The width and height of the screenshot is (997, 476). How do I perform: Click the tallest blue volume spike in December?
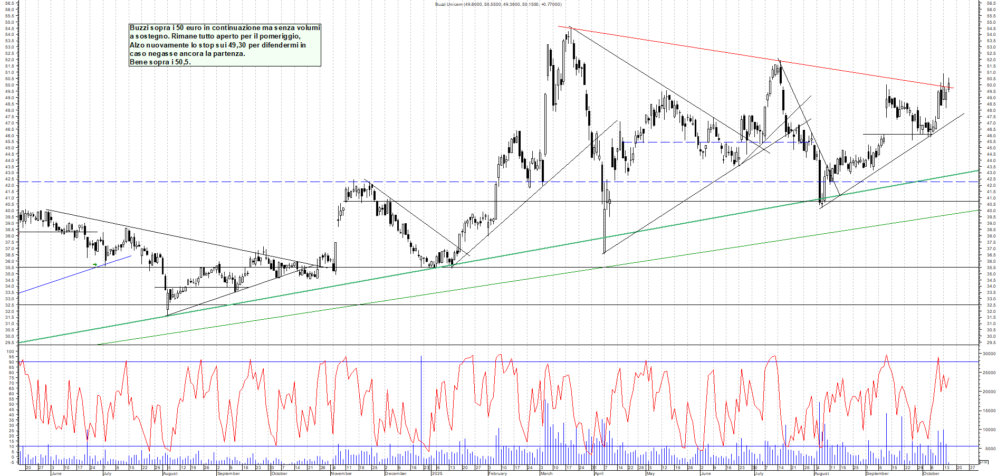pos(421,401)
